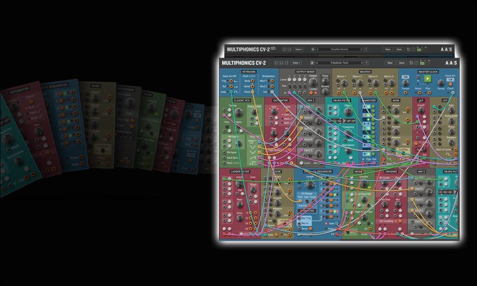Click the 1/8 Clock Div value

tap(450, 80)
